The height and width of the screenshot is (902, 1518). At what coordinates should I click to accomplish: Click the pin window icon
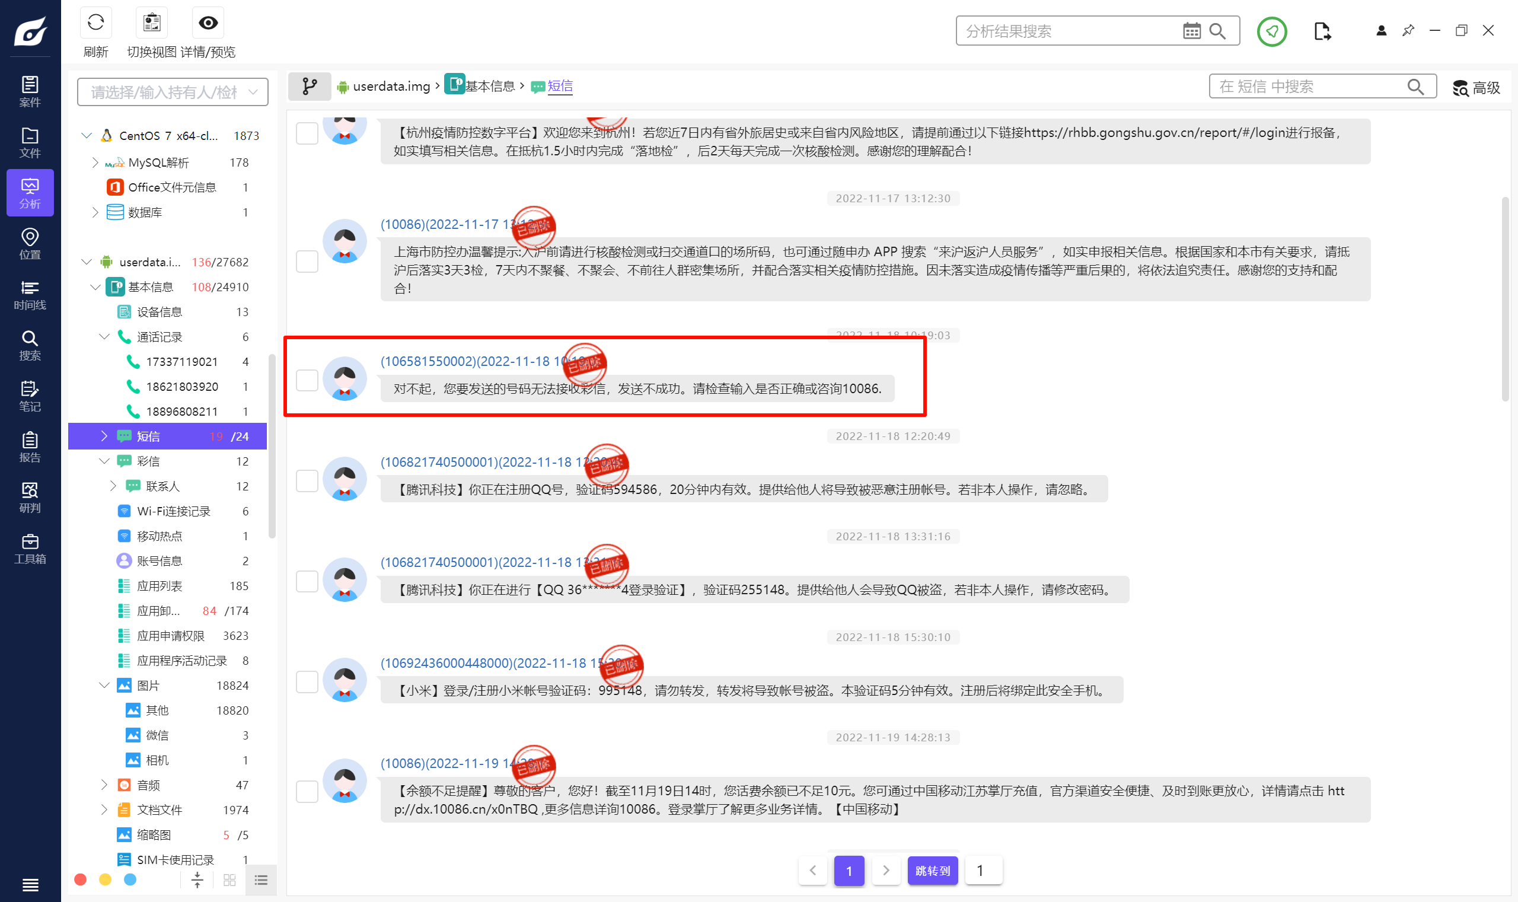click(x=1408, y=30)
